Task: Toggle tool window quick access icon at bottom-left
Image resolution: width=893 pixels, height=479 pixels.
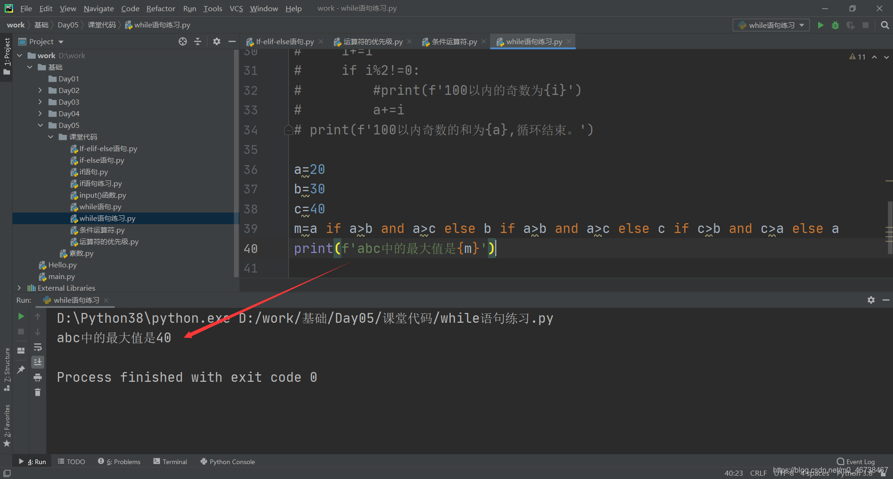Action: 7,473
